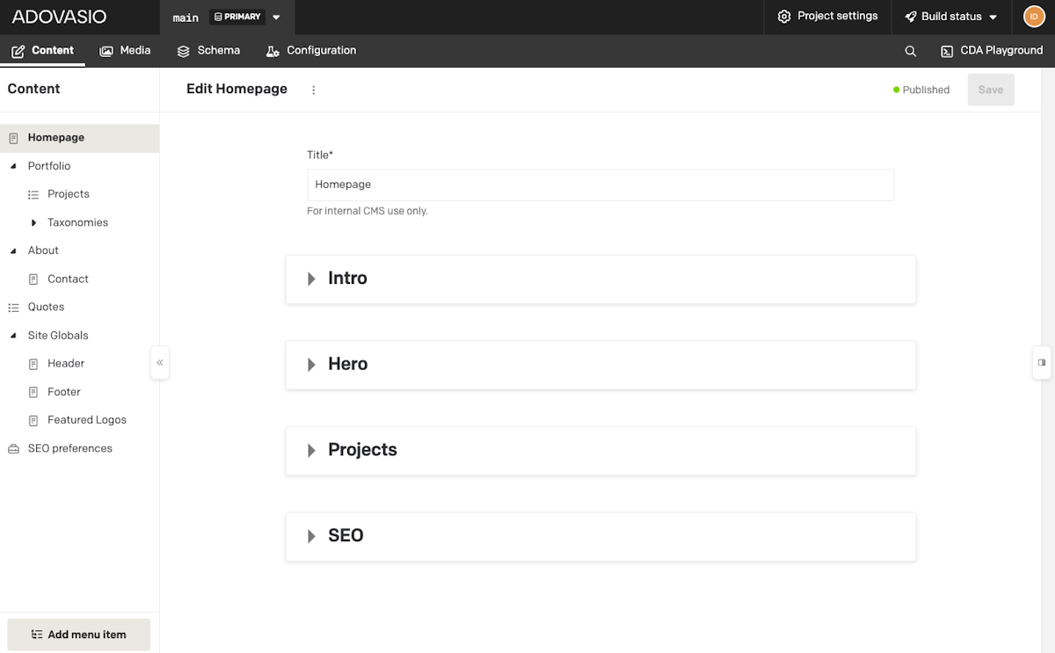Click the Configuration icon
1055x653 pixels.
click(273, 50)
